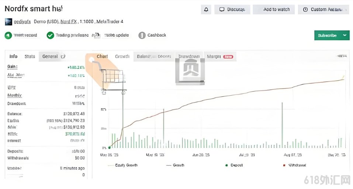The image size is (353, 189).
Task: Click the green Track record badge icon
Action: [8, 35]
